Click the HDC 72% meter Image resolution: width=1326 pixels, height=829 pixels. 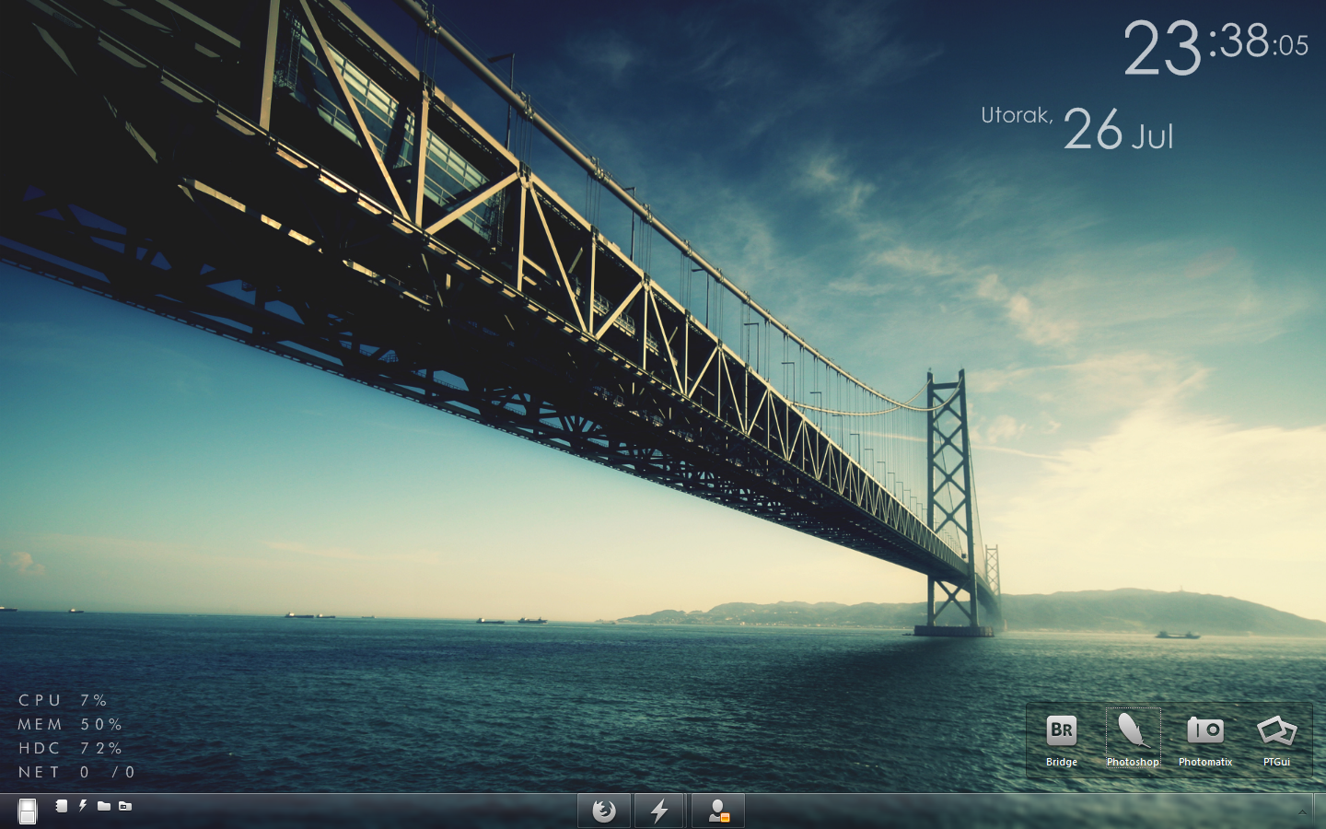pyautogui.click(x=70, y=749)
